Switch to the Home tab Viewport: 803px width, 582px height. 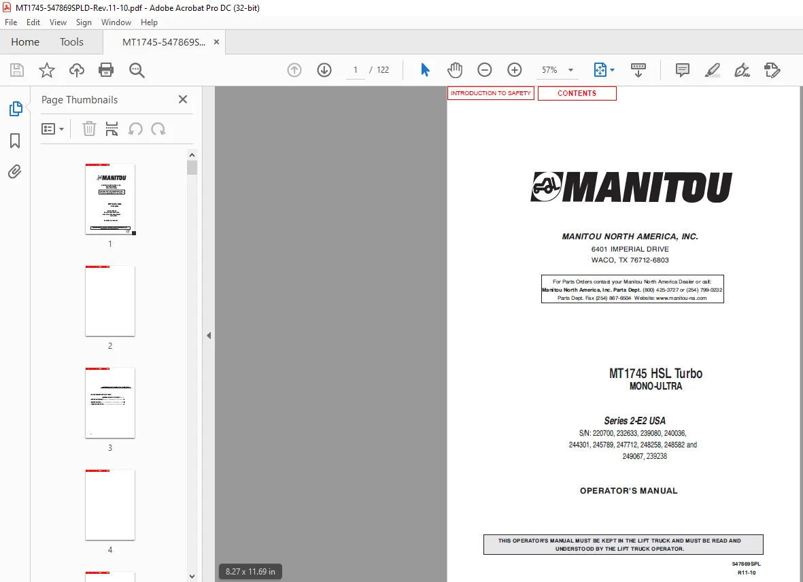[x=25, y=42]
